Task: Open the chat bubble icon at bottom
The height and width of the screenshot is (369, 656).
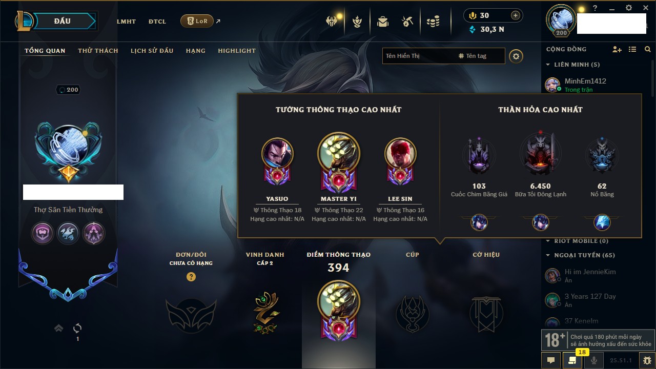Action: coord(551,360)
